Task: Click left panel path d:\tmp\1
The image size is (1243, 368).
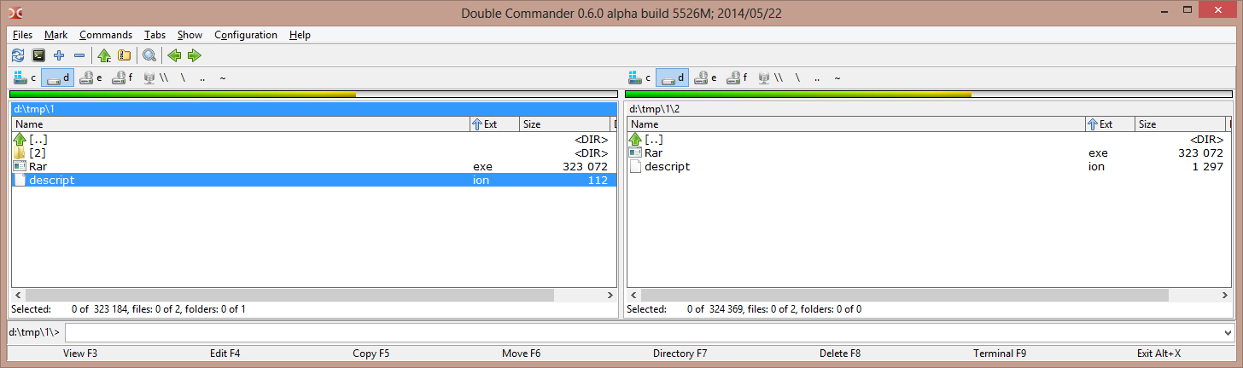Action: click(314, 109)
